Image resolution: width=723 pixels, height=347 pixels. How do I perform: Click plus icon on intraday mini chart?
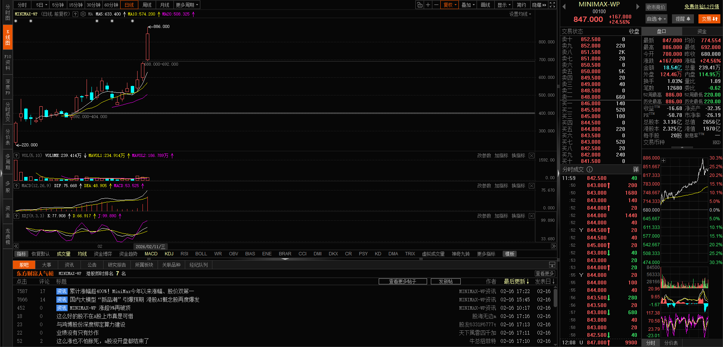click(x=663, y=160)
